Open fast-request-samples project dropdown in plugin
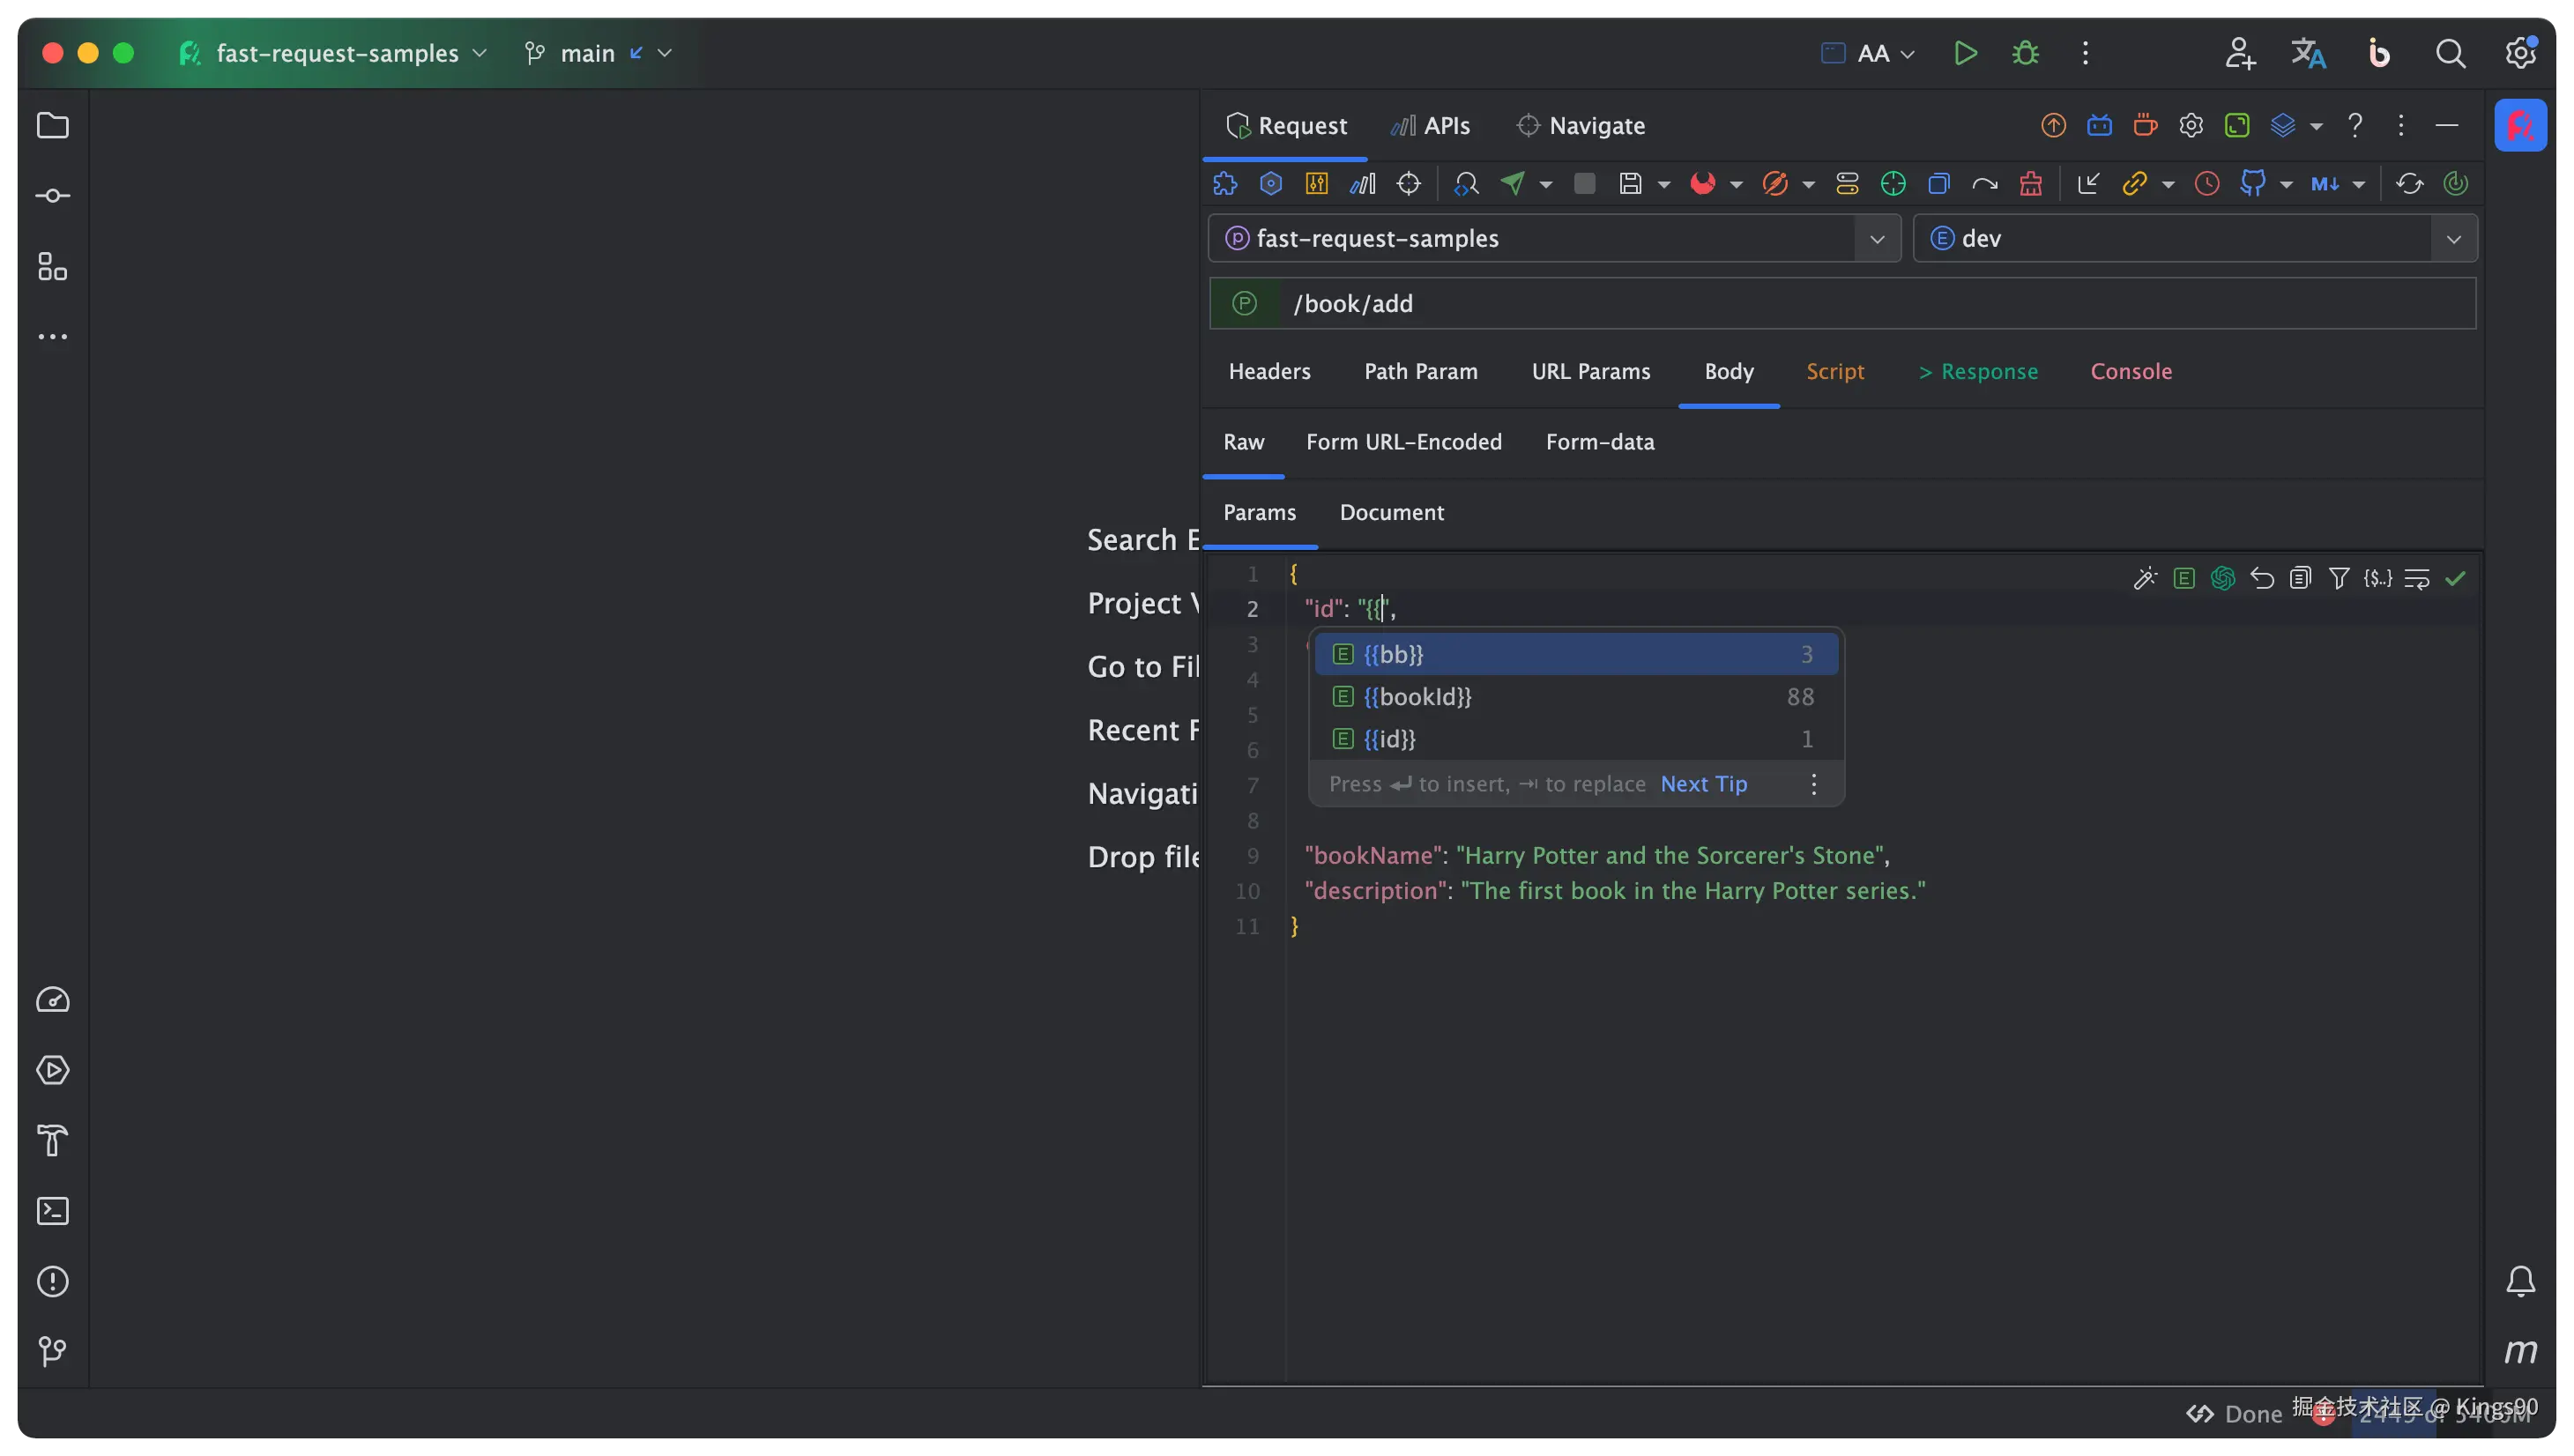2574x1456 pixels. pyautogui.click(x=1876, y=239)
